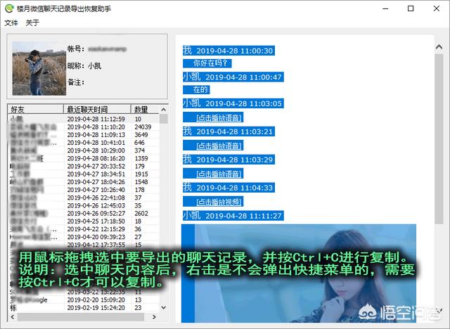This screenshot has height=329, width=450.
Task: Play voice message under 11:03:05
Action: click(x=219, y=117)
